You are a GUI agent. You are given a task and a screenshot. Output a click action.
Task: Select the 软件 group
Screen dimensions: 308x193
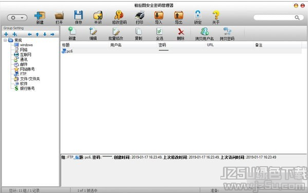pos(24,84)
